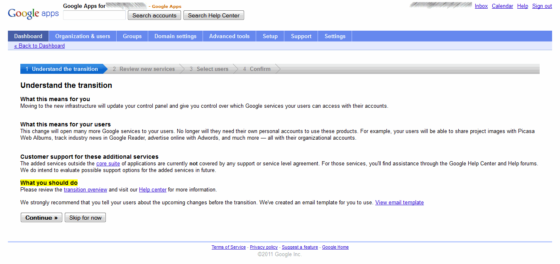Select step 4 Confirm
This screenshot has height=264, width=560.
(257, 69)
